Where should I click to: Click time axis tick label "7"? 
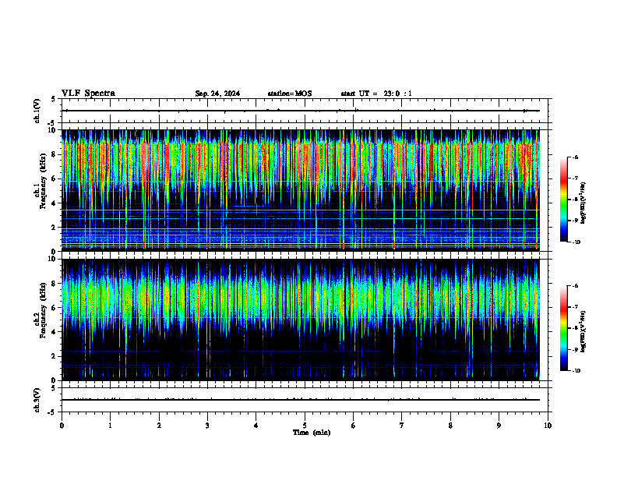(402, 426)
